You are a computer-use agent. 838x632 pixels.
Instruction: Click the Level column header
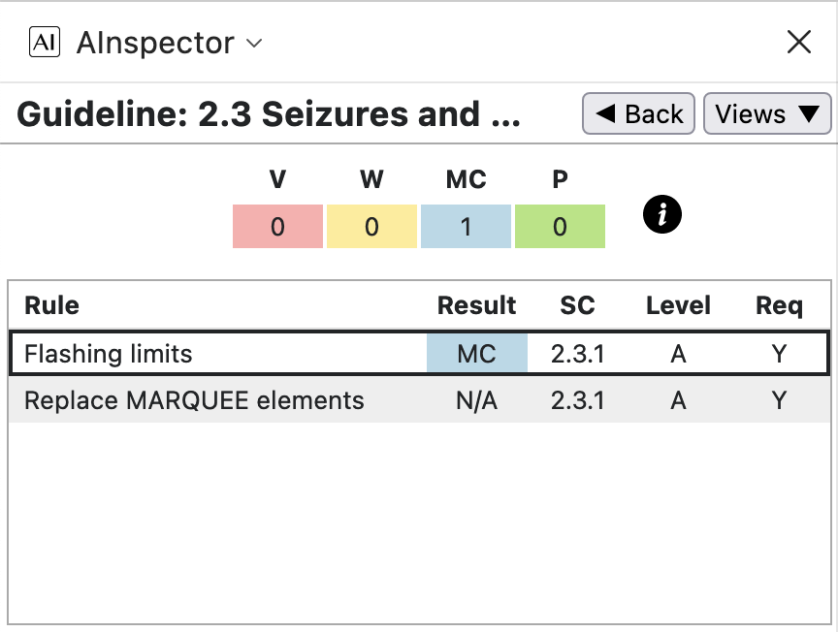(x=678, y=306)
